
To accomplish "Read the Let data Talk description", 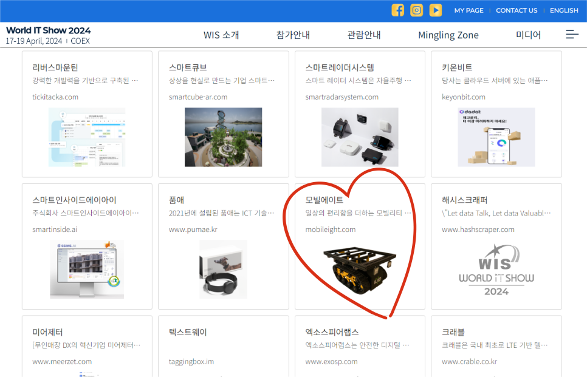I will click(x=496, y=213).
